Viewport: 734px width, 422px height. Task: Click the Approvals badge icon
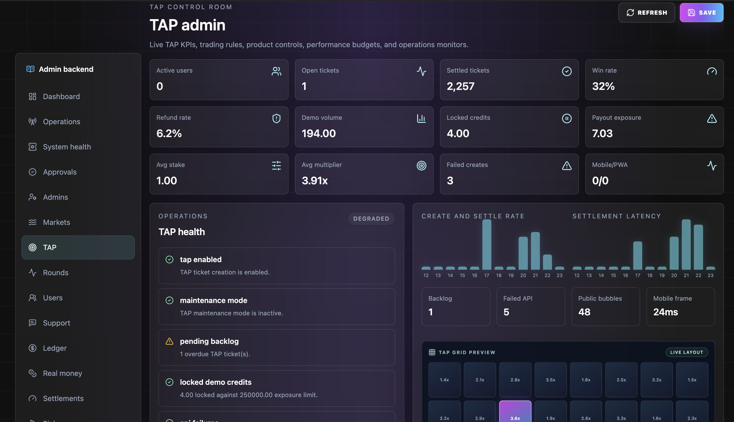click(33, 172)
